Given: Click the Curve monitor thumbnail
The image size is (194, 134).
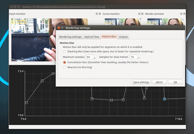Looking at the screenshot, I should click(123, 22).
